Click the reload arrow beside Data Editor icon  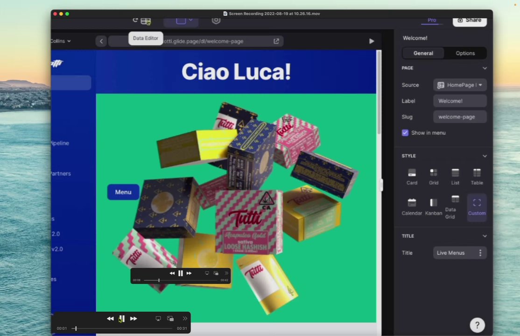tap(135, 20)
